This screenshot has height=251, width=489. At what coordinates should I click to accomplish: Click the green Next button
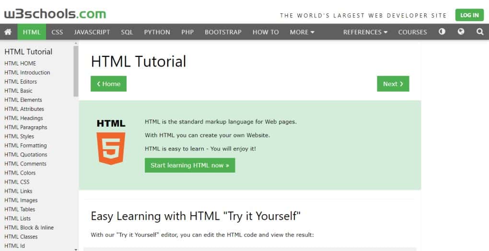393,84
